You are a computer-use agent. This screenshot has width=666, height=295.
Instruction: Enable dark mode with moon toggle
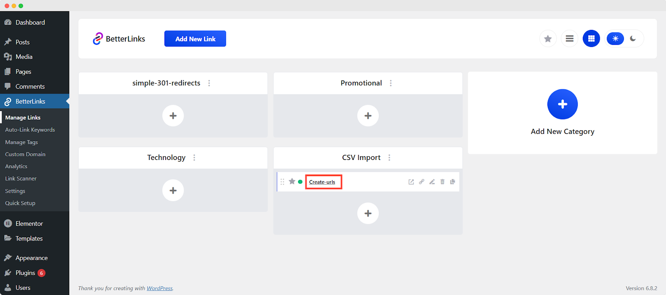(x=633, y=39)
